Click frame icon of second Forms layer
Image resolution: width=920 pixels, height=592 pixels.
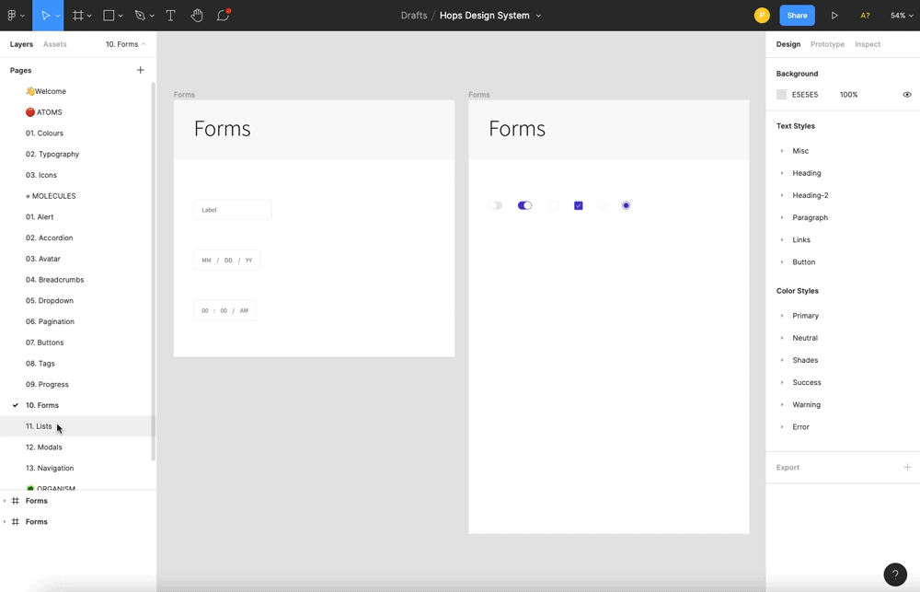coord(16,521)
